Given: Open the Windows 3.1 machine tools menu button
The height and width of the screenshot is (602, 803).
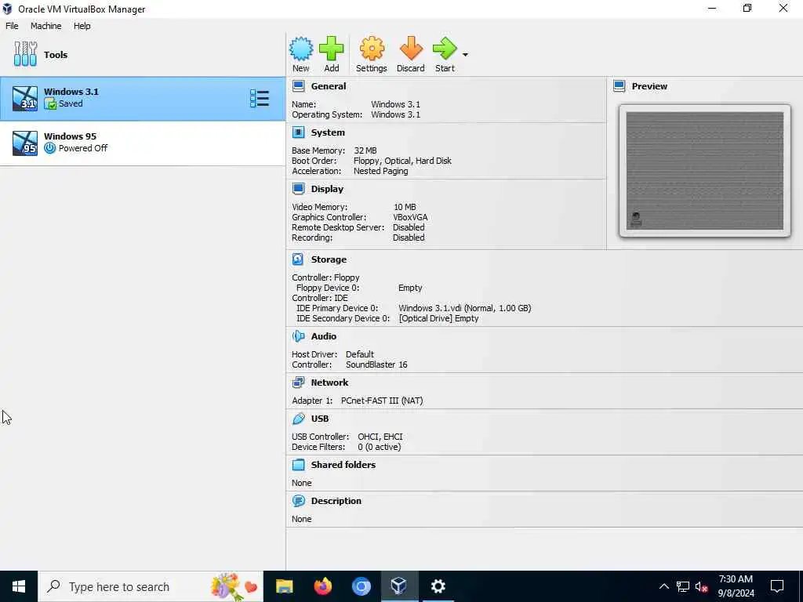Looking at the screenshot, I should [259, 98].
